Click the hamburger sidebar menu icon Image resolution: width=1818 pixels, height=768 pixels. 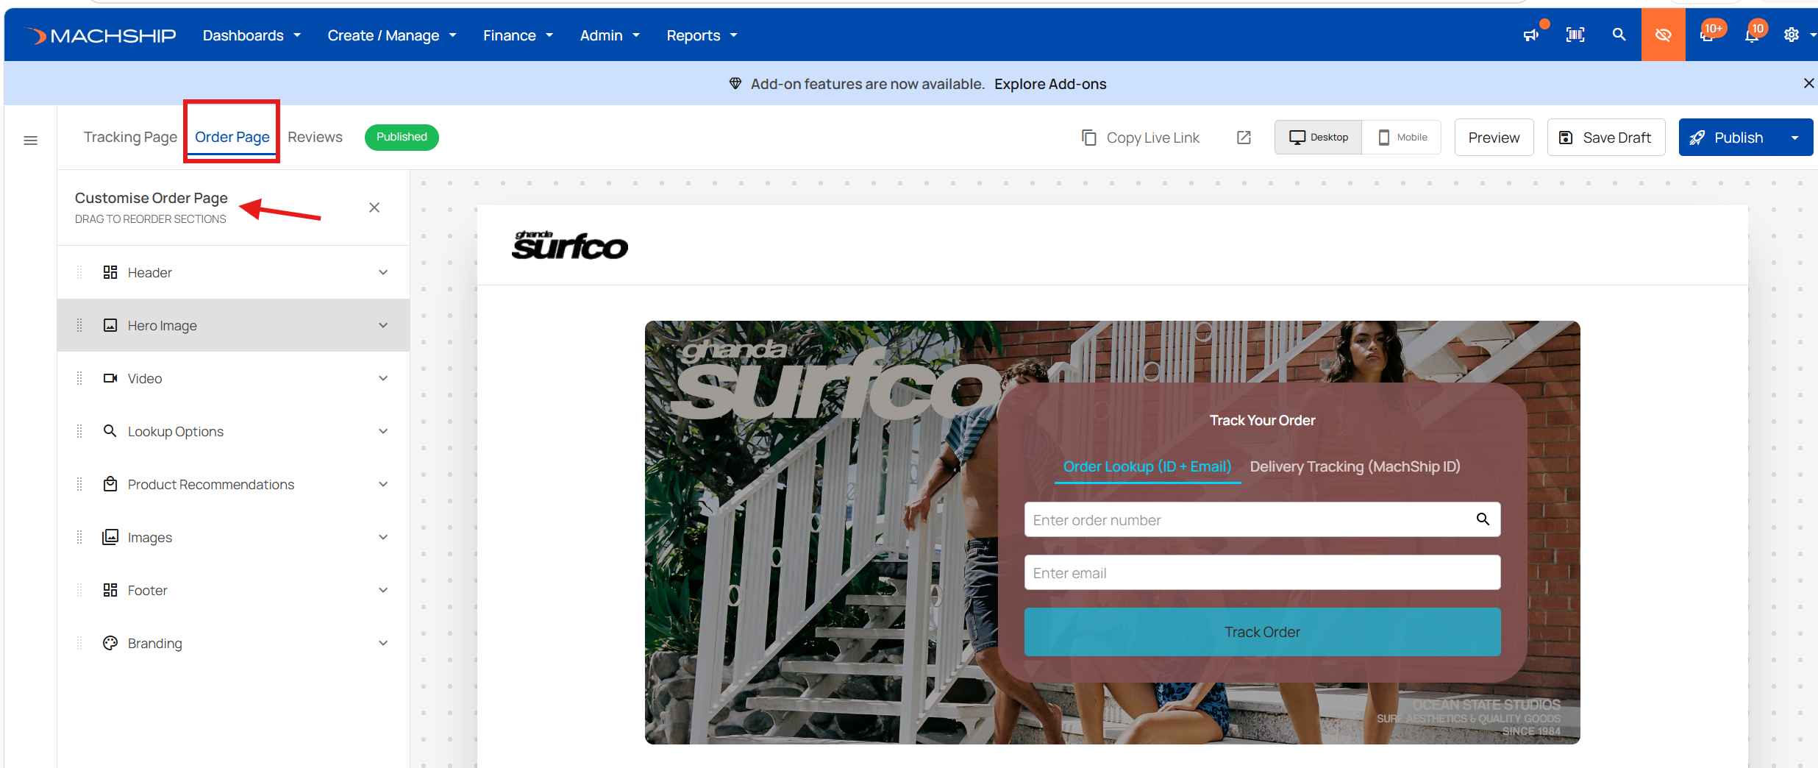(x=30, y=140)
